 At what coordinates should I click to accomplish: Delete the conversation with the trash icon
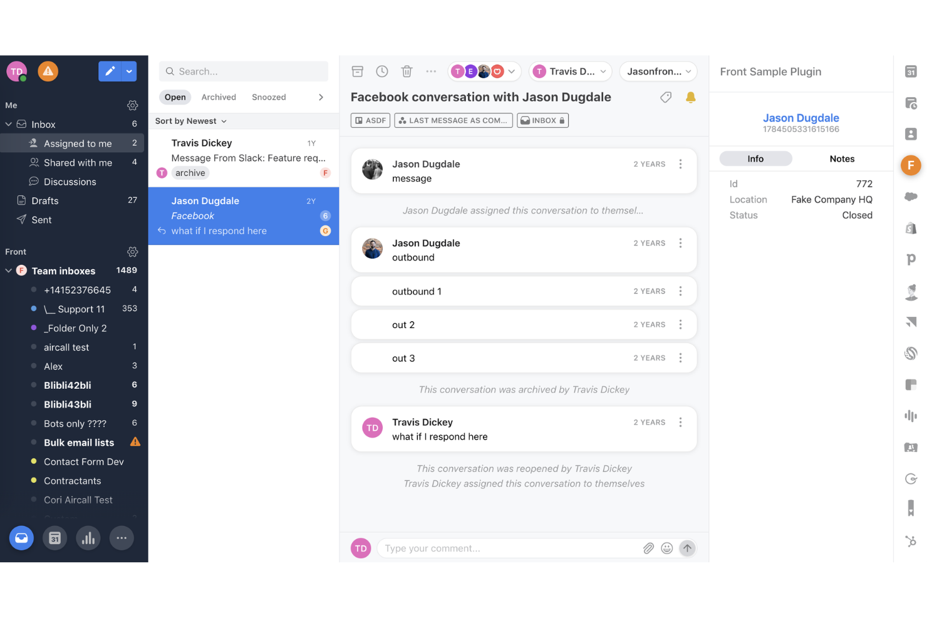coord(407,71)
